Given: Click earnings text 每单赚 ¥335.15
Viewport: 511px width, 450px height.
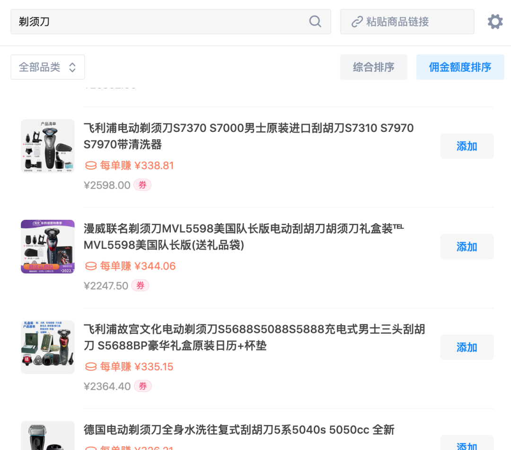Looking at the screenshot, I should (x=137, y=367).
